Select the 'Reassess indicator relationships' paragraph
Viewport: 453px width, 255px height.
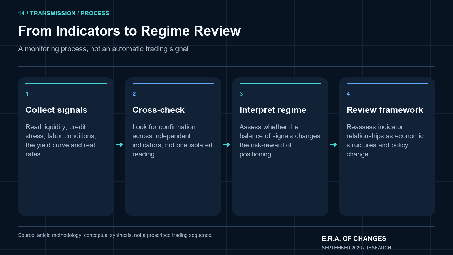385,141
